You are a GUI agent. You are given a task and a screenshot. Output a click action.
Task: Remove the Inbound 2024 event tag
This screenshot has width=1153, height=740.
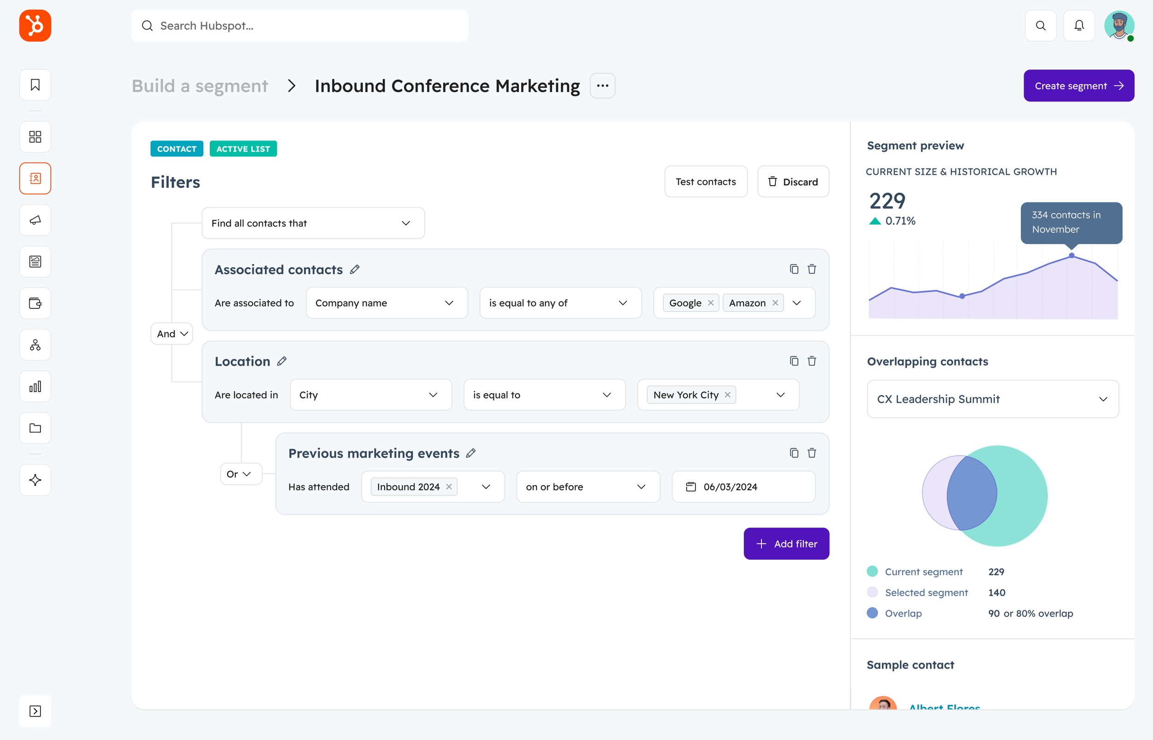[x=449, y=486]
